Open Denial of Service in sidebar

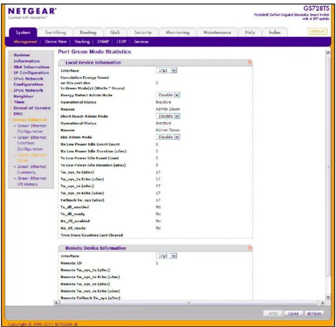pyautogui.click(x=32, y=108)
